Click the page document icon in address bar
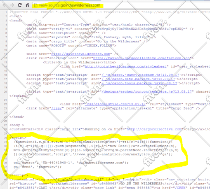Viewport: 210px width, 189px height. (35, 5)
